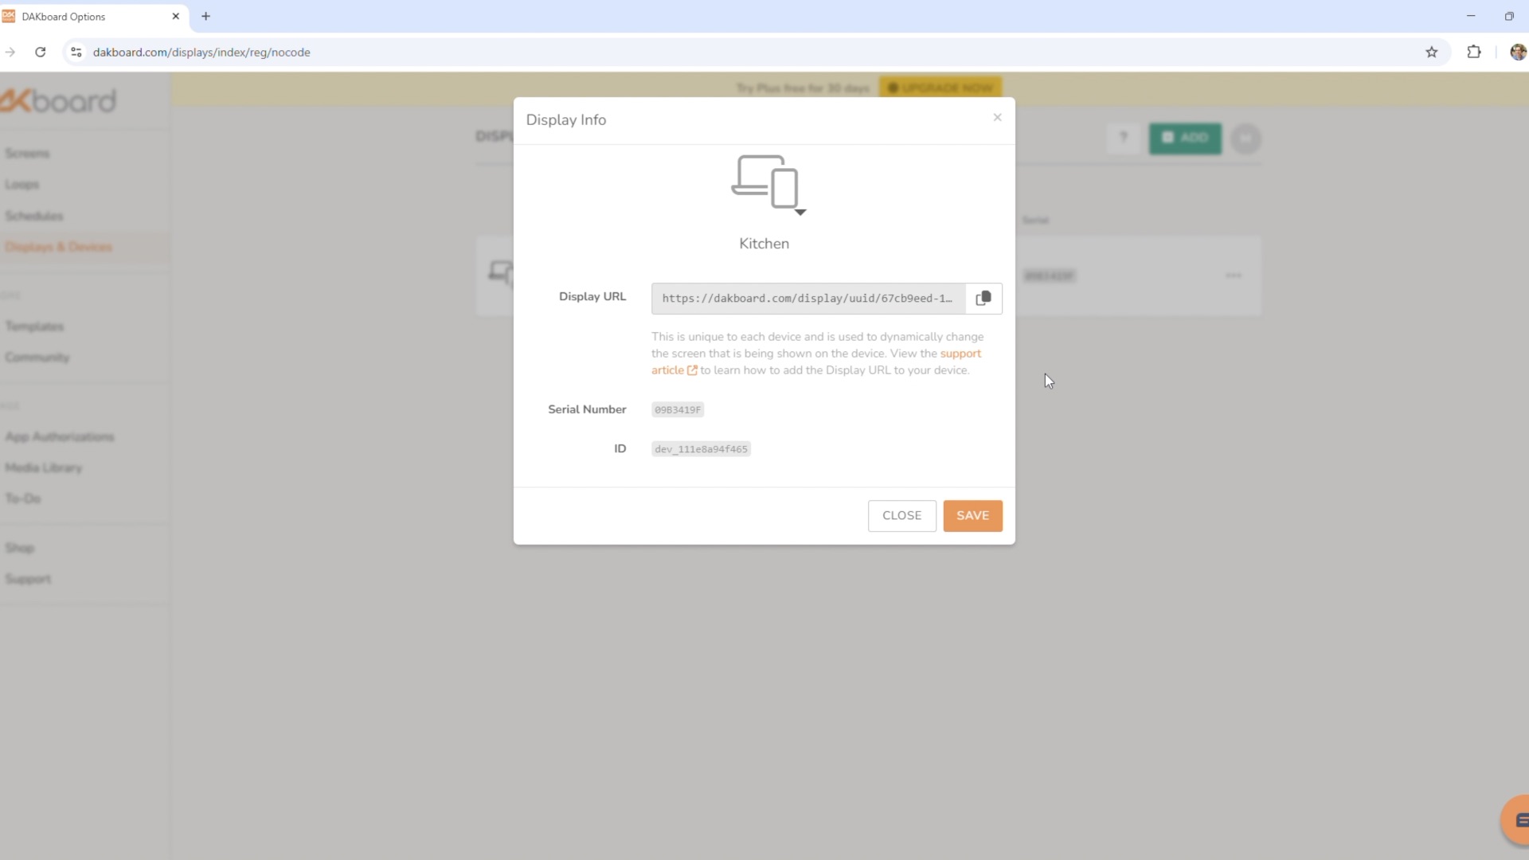Open the Chrome profile avatar
Image resolution: width=1529 pixels, height=860 pixels.
1517,53
